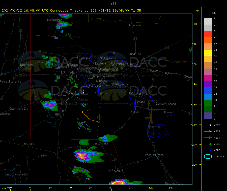Click the Carmensa location label
Image resolution: width=227 pixels, height=191 pixels.
tap(154, 127)
